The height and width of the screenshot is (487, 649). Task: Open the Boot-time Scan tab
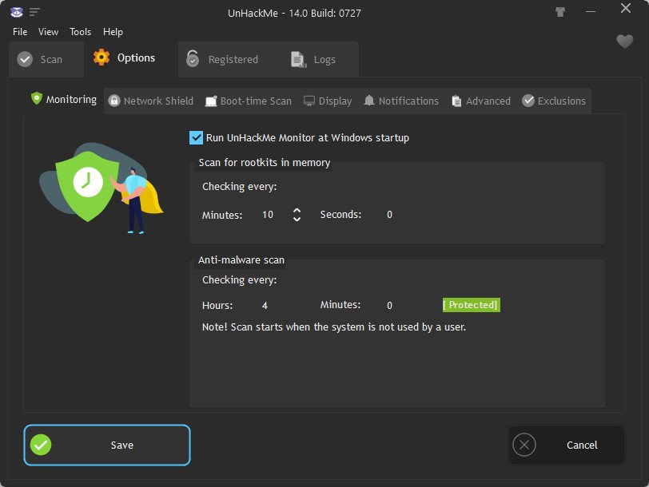click(249, 101)
